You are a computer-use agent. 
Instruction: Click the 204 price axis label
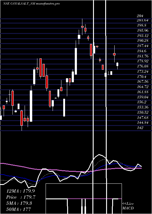pos(140,16)
